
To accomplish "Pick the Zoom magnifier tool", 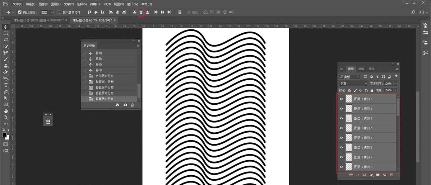I will pos(6,117).
